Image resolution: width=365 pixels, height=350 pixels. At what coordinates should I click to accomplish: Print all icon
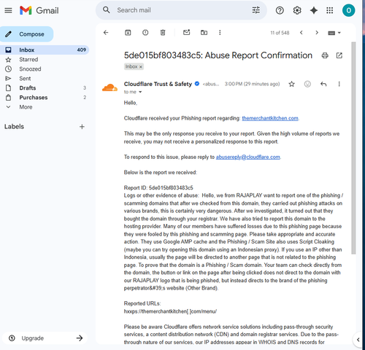325,55
